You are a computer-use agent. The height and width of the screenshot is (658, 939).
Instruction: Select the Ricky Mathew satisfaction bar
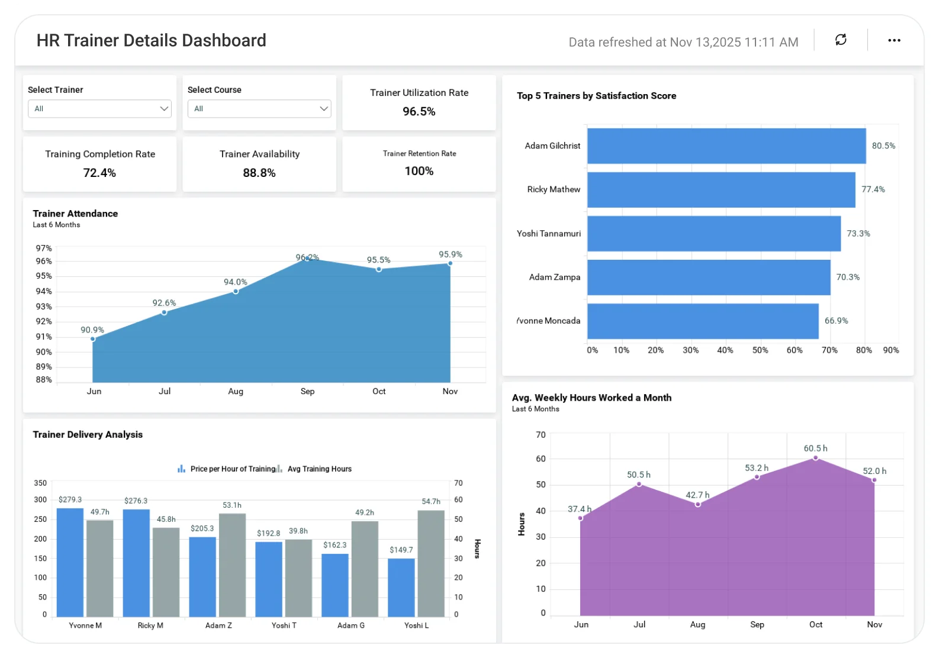[721, 190]
